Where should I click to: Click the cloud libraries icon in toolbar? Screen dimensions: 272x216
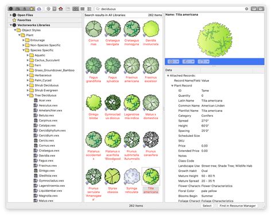pyautogui.click(x=39, y=9)
